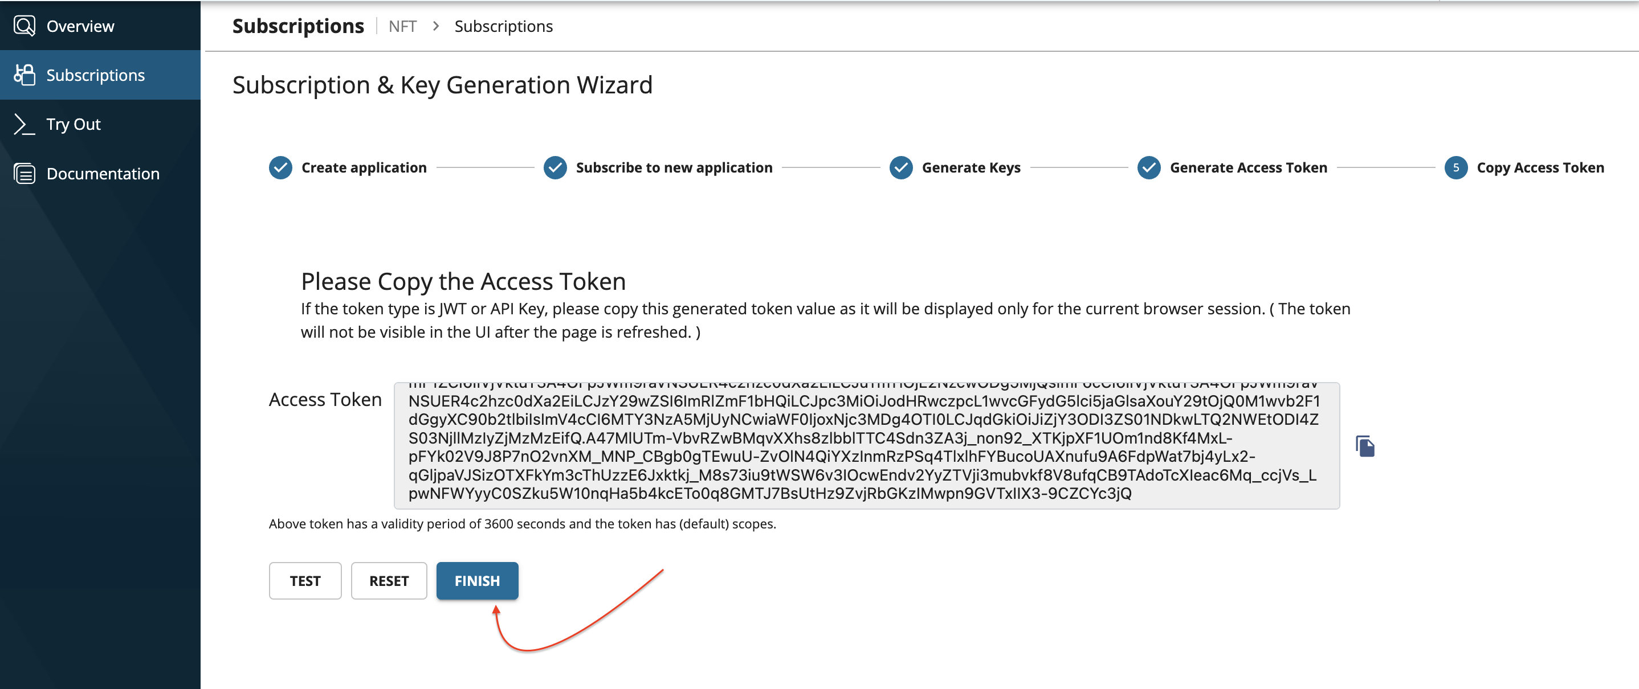Click the Overview magnifier icon in sidebar
This screenshot has width=1639, height=689.
click(x=24, y=26)
